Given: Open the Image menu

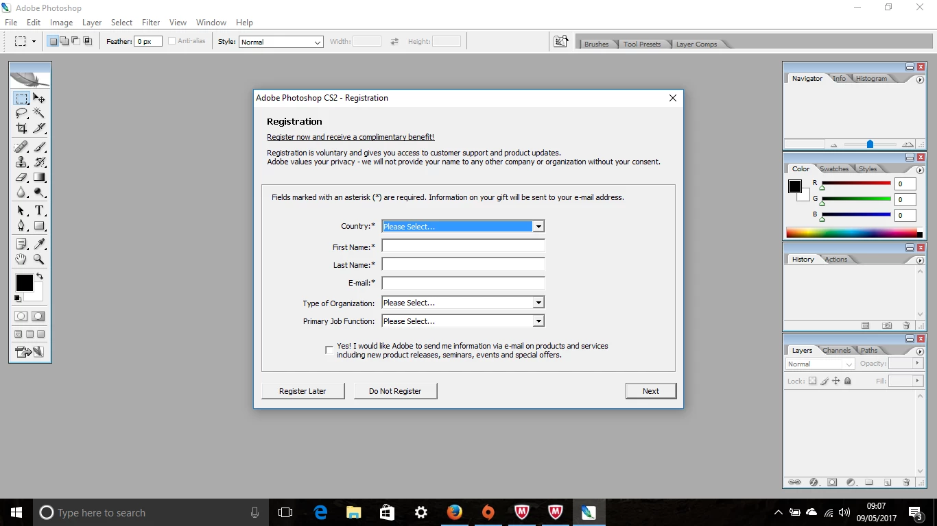Looking at the screenshot, I should tap(61, 23).
